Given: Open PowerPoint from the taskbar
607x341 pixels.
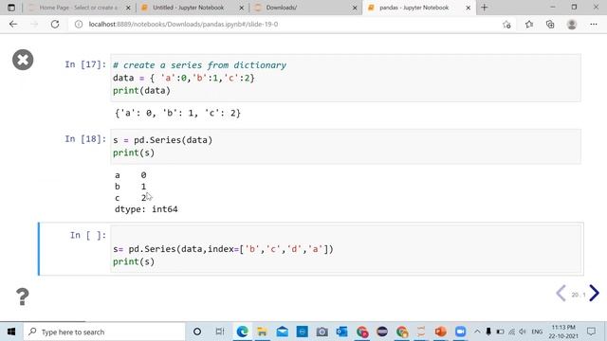Looking at the screenshot, I should pos(440,332).
